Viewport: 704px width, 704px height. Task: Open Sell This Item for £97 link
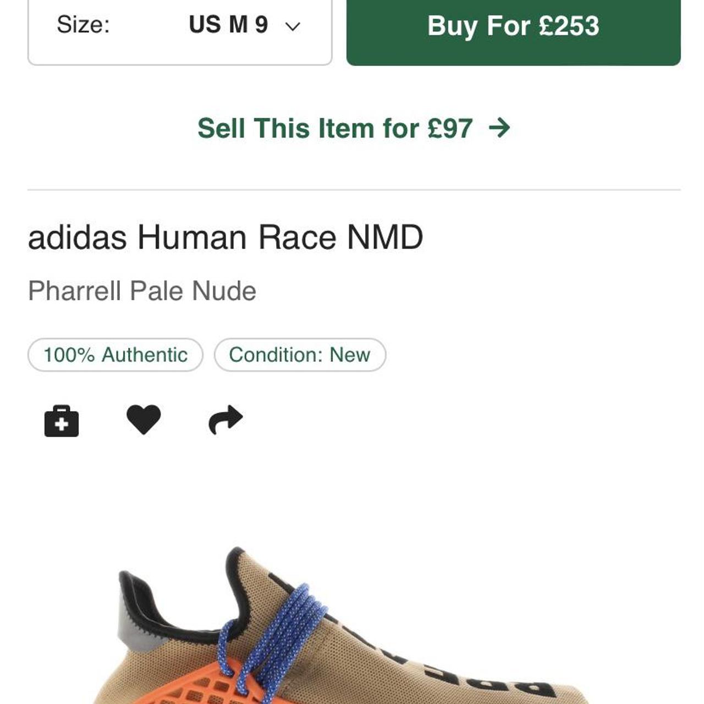click(x=334, y=128)
